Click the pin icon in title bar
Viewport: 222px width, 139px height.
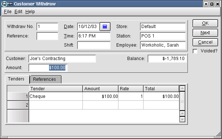(x=10, y=4)
